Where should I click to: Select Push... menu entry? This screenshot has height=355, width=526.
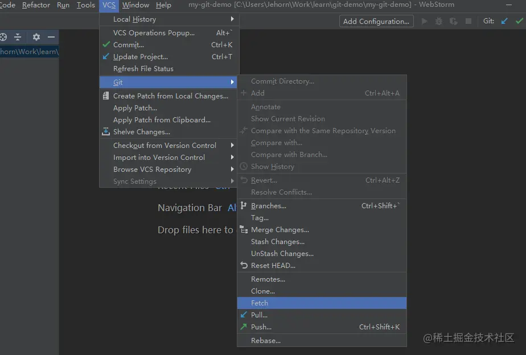point(322,327)
